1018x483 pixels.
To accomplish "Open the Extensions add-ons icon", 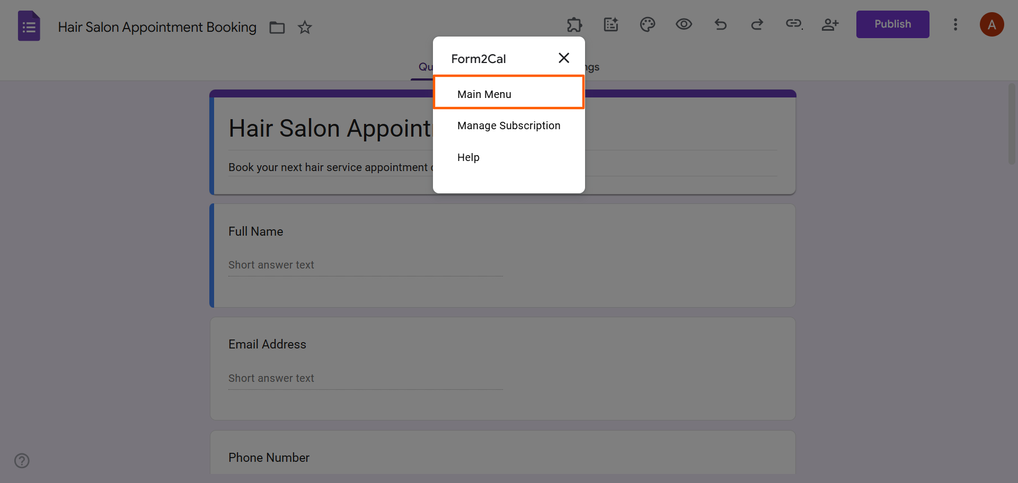I will [574, 24].
